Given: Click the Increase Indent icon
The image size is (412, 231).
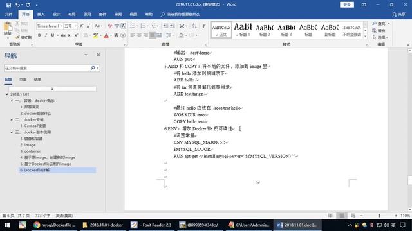Looking at the screenshot, I should pos(172,26).
